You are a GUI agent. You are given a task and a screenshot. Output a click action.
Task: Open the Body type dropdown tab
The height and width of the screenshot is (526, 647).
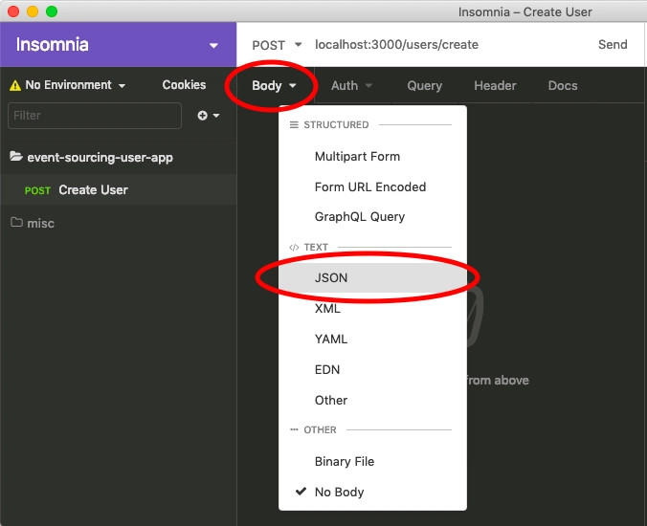pyautogui.click(x=275, y=86)
